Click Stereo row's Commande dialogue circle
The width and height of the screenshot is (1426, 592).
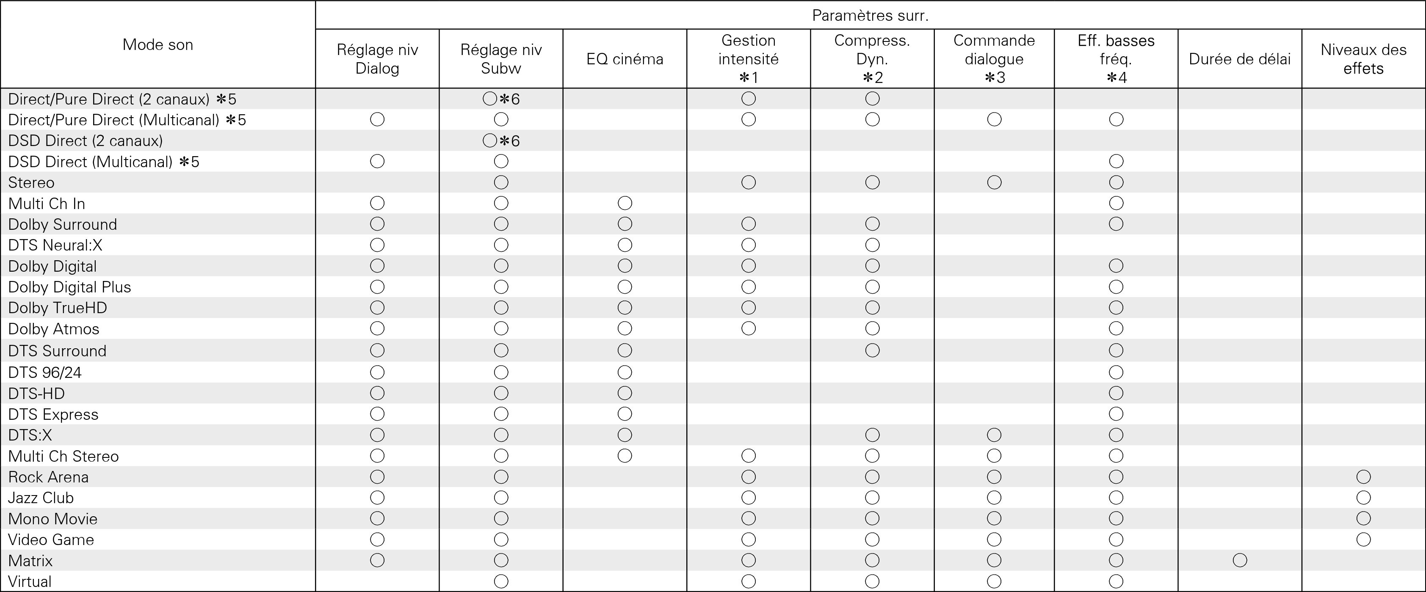tap(994, 182)
